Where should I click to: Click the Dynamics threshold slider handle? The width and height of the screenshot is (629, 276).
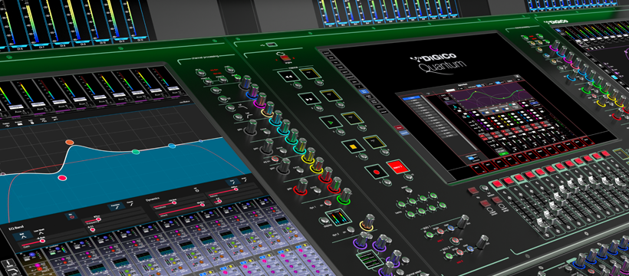click(x=174, y=203)
